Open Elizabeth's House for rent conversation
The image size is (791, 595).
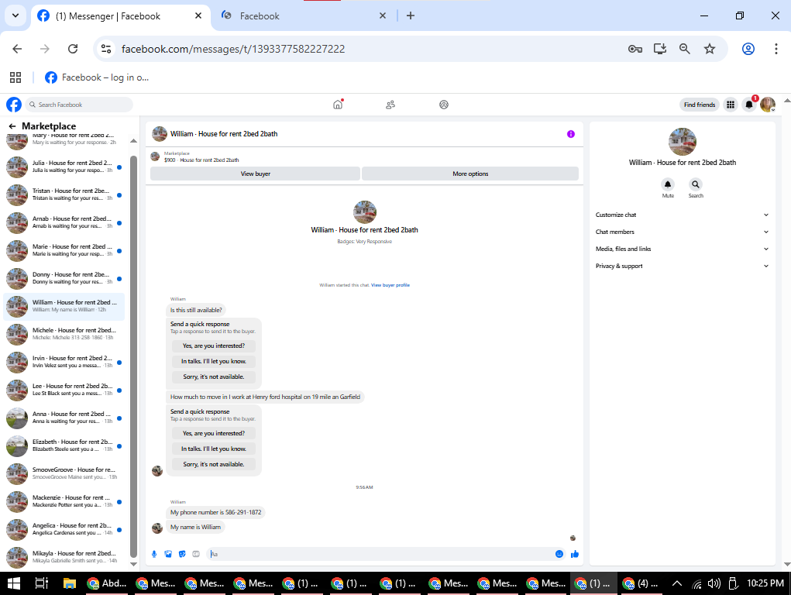click(64, 445)
